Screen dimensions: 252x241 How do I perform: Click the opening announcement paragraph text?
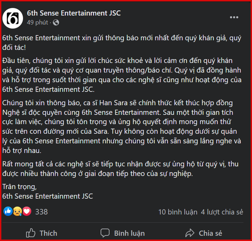[119, 43]
